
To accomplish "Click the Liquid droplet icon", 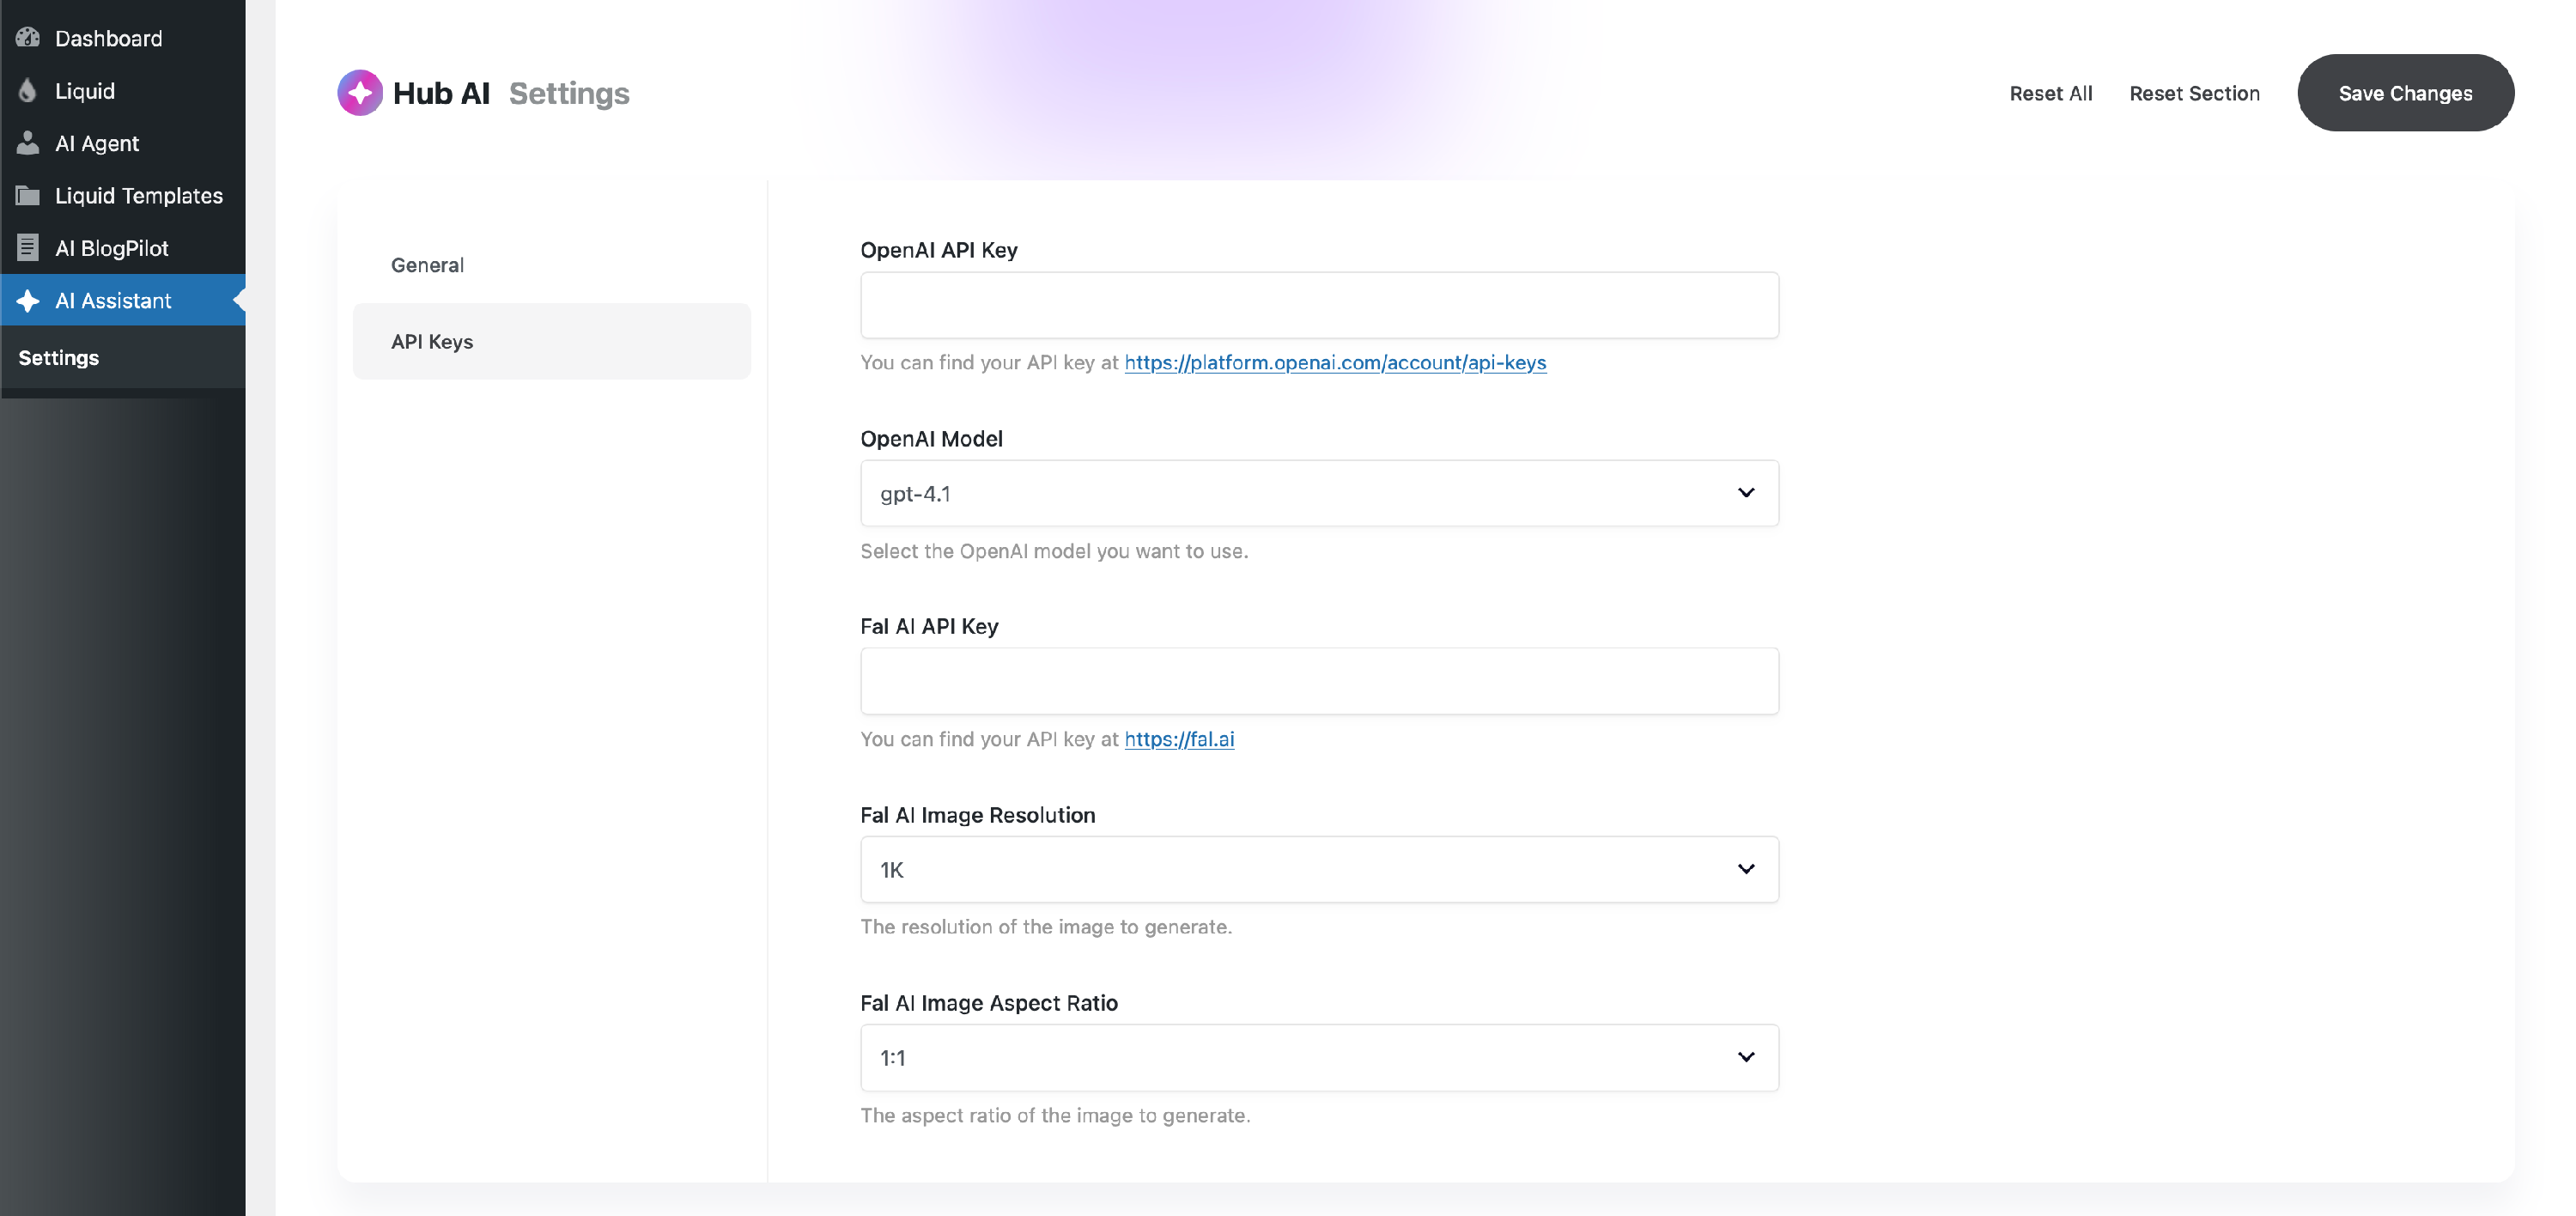I will click(28, 91).
